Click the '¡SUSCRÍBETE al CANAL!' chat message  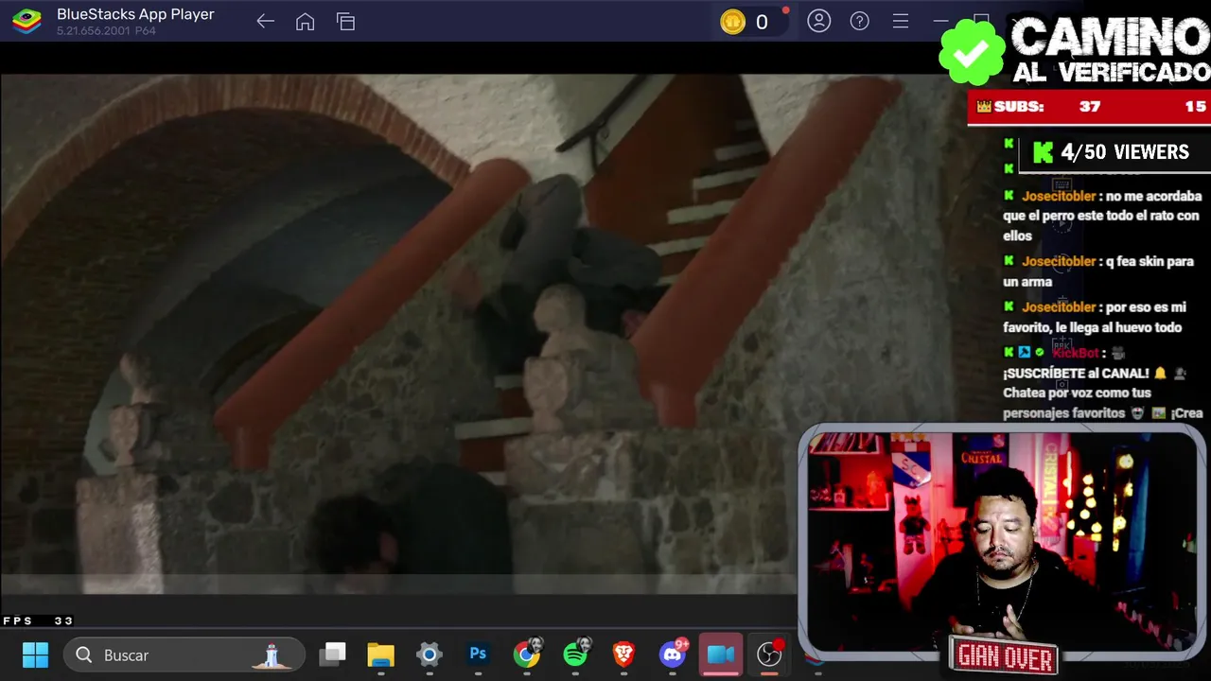pos(1077,373)
